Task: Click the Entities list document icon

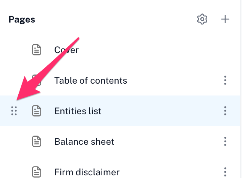Action: (x=37, y=111)
